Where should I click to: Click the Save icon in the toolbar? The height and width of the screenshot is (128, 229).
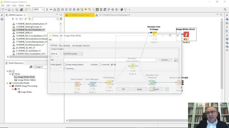[x=9, y=10]
